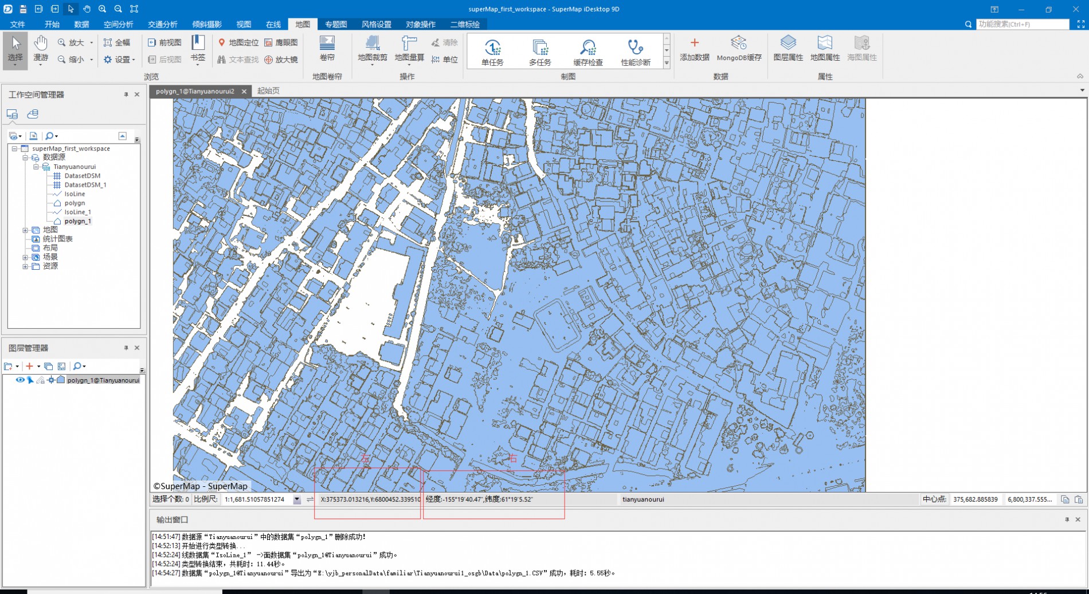
Task: Pin the 图层管理器 panel
Action: coord(126,348)
